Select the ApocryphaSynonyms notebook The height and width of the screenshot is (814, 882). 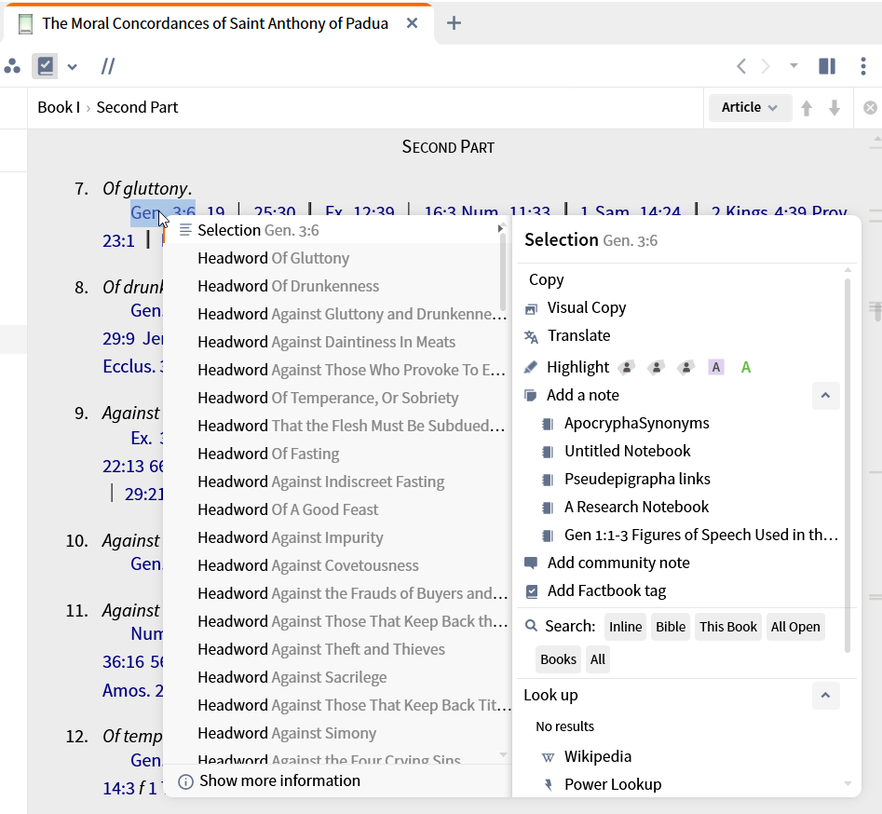[637, 423]
